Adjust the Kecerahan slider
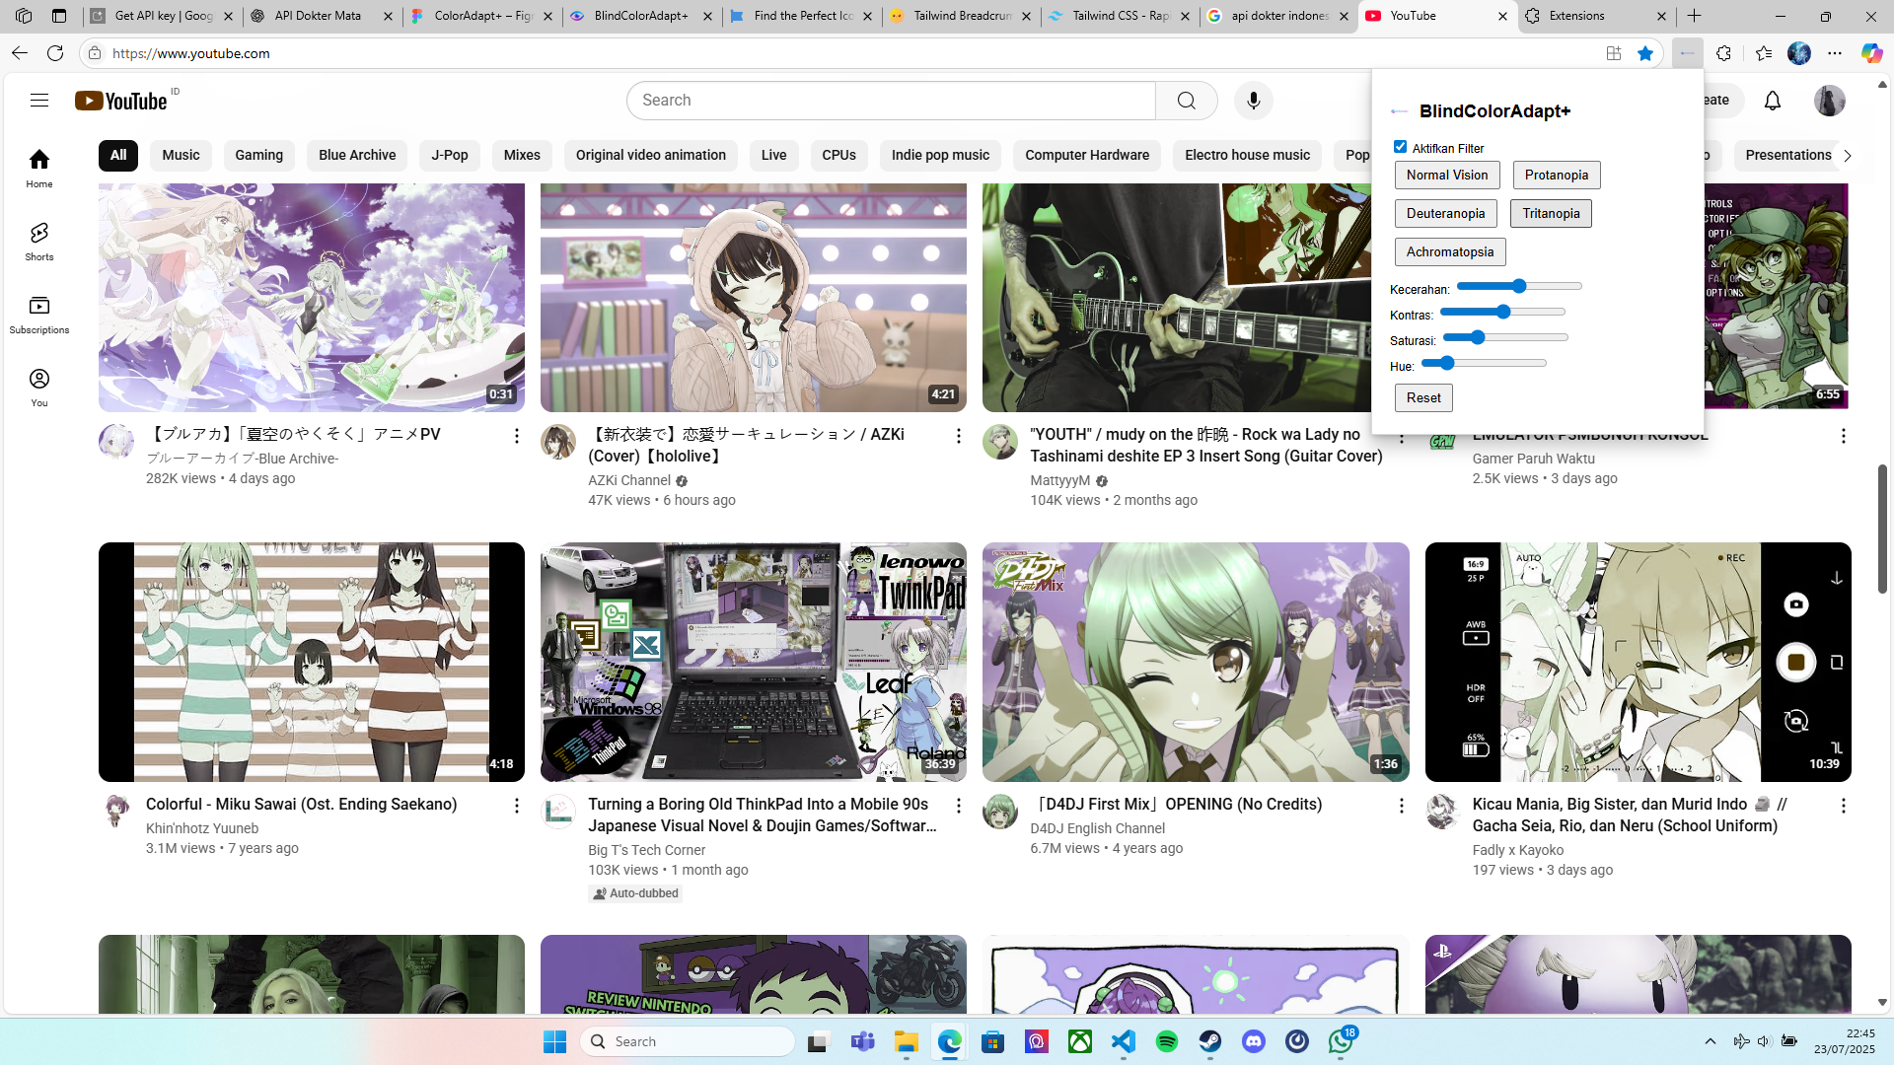The width and height of the screenshot is (1894, 1065). point(1519,287)
